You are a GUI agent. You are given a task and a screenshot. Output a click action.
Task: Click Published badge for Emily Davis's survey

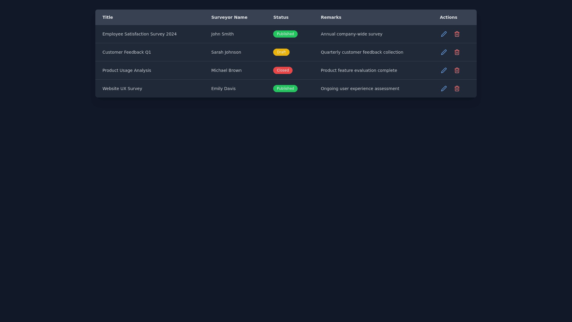tap(285, 89)
